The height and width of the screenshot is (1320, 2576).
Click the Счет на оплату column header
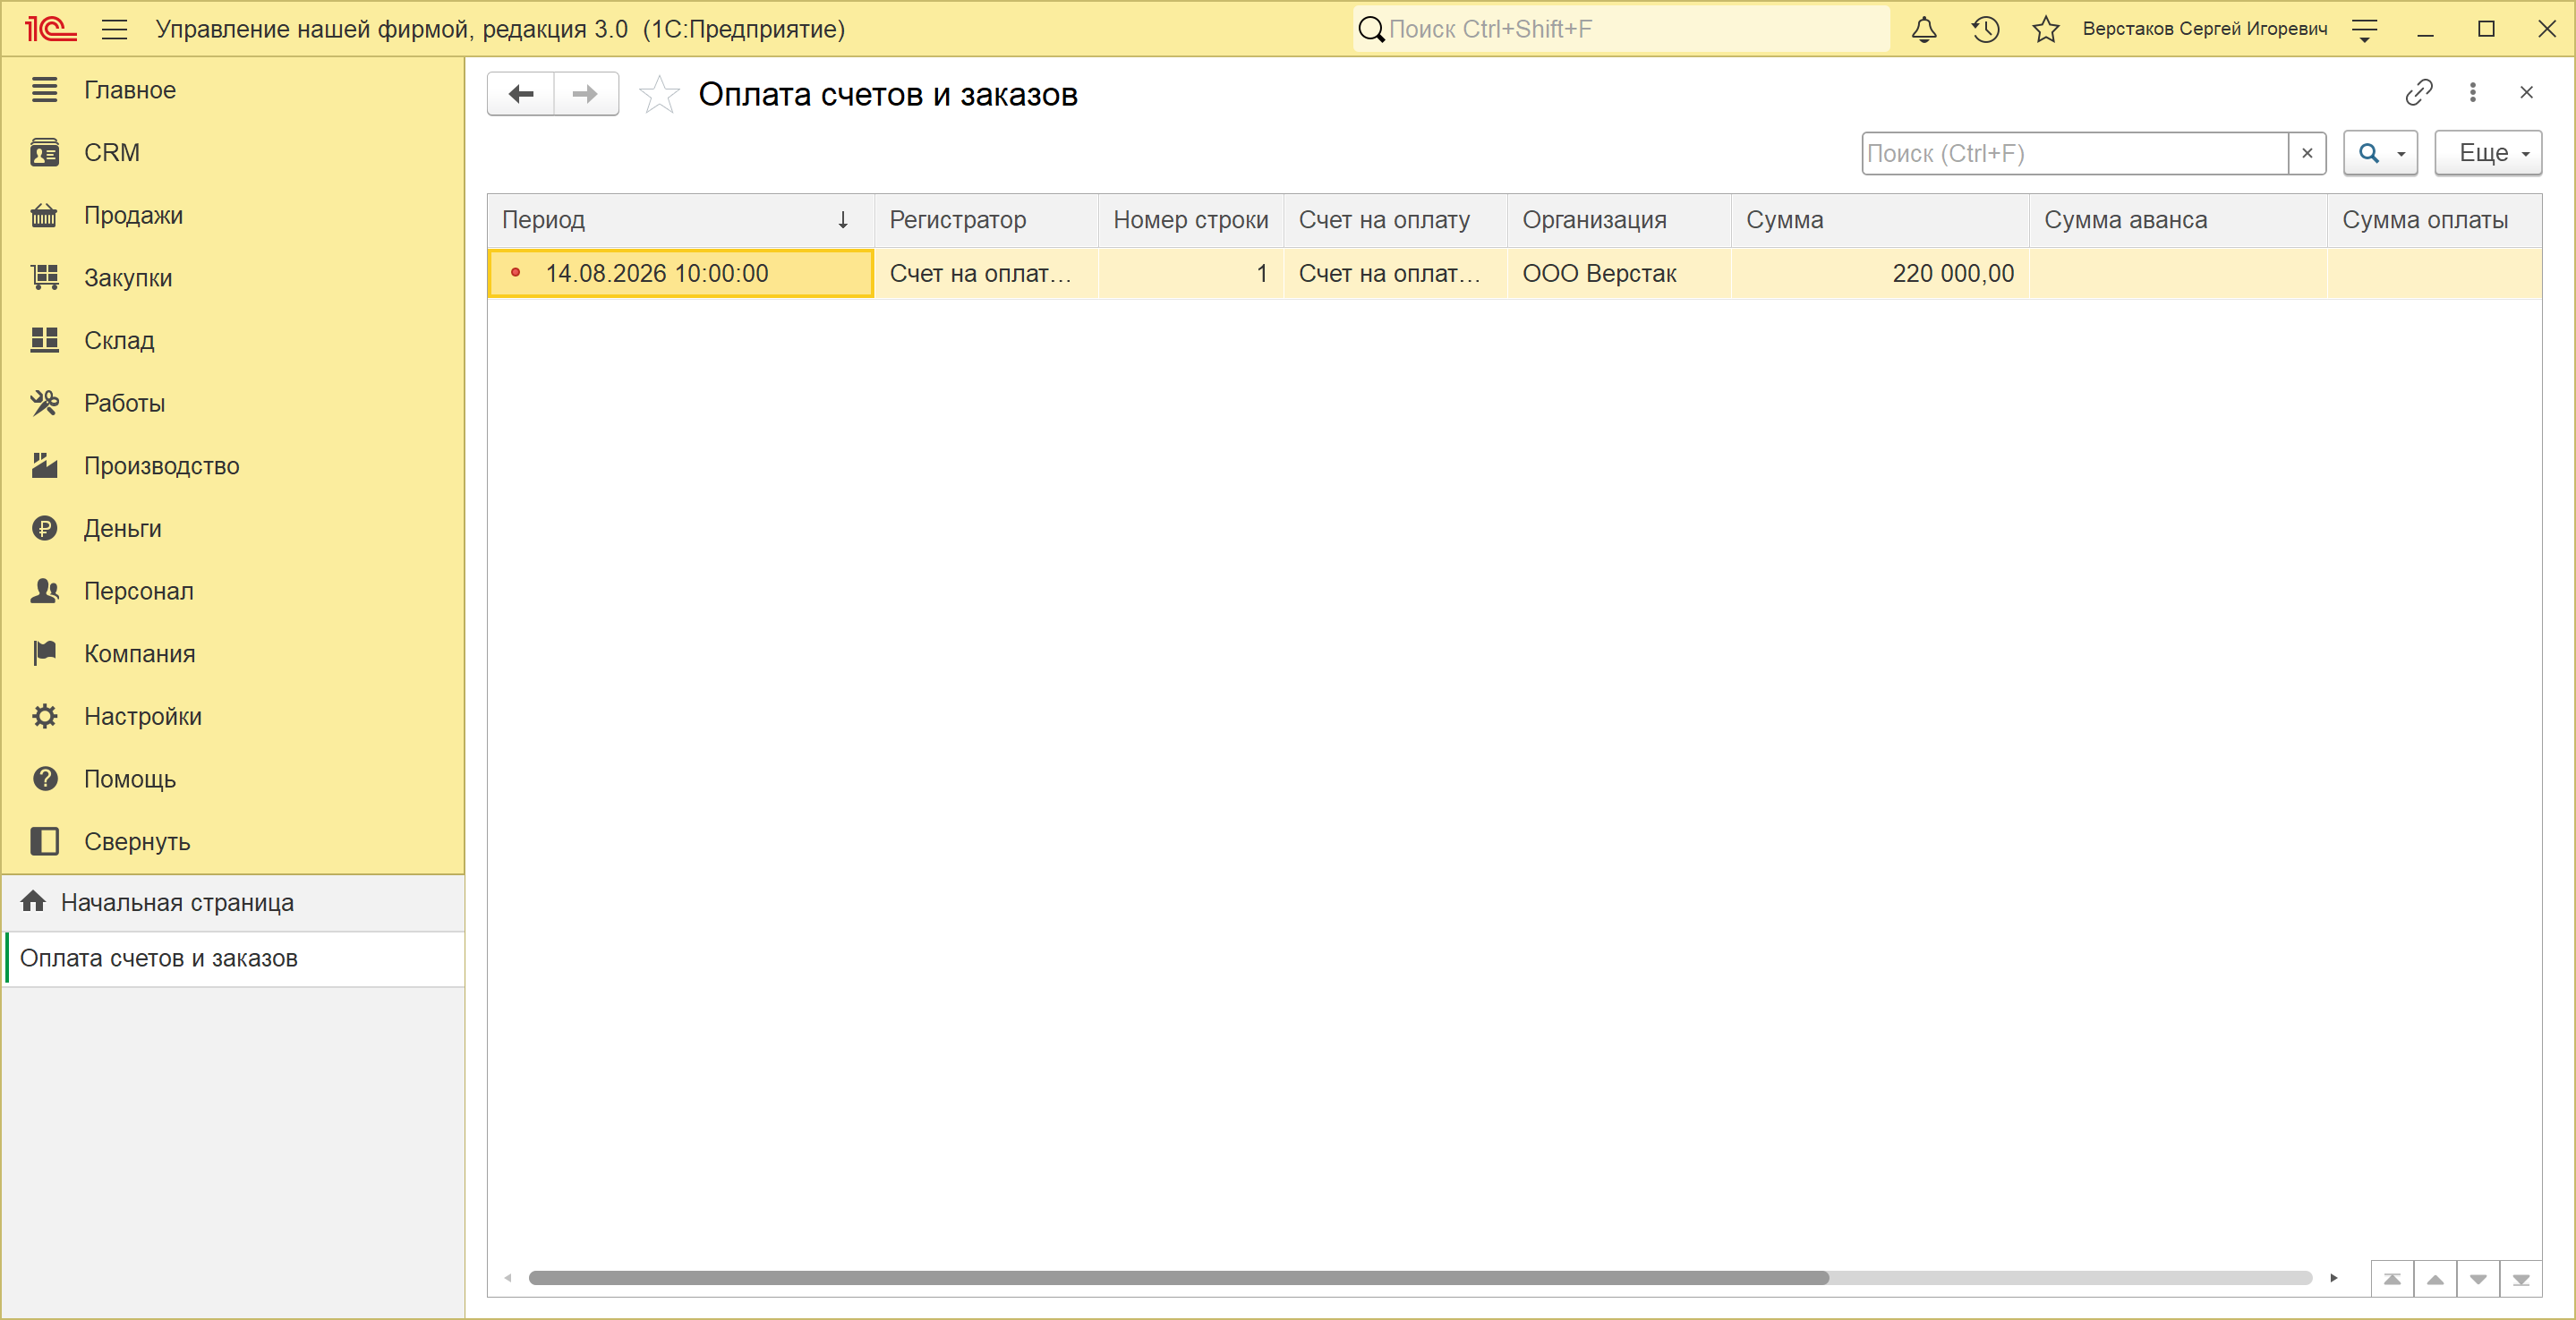[x=1396, y=220]
